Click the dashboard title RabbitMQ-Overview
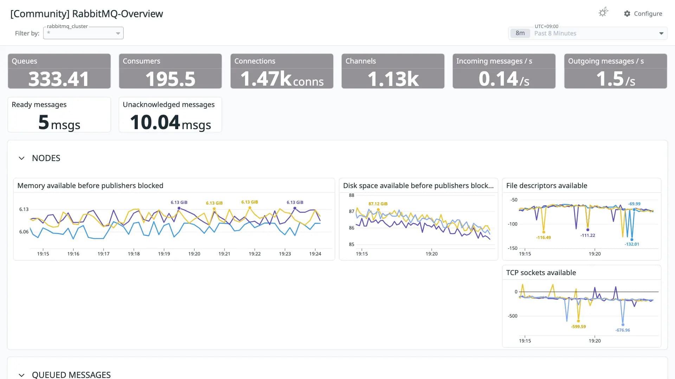This screenshot has height=379, width=675. [86, 14]
